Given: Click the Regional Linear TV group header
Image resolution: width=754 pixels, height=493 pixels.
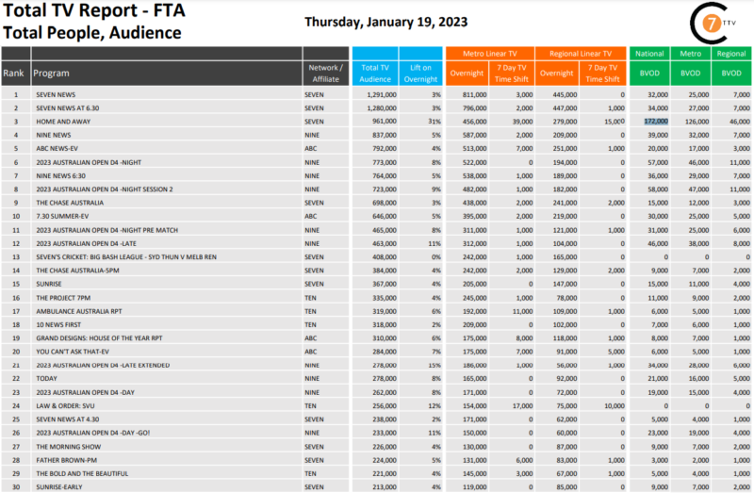Looking at the screenshot, I should point(582,54).
